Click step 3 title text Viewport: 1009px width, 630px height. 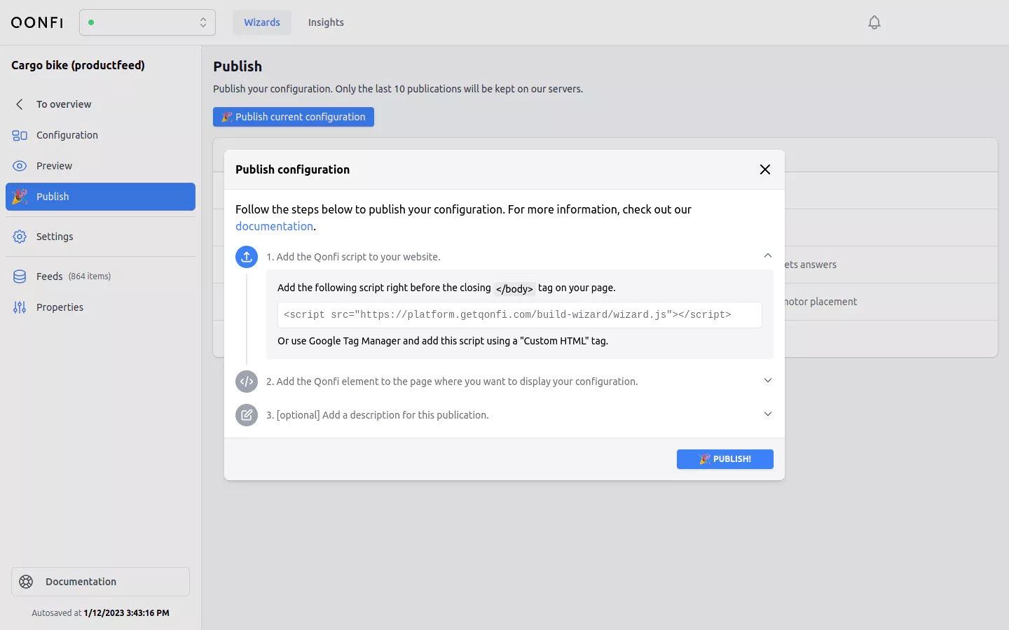coord(378,415)
